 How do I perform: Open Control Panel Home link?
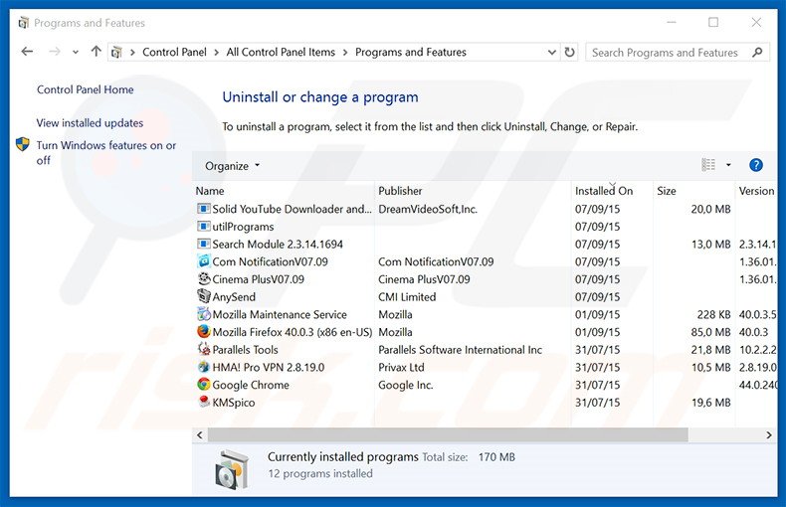[x=86, y=89]
